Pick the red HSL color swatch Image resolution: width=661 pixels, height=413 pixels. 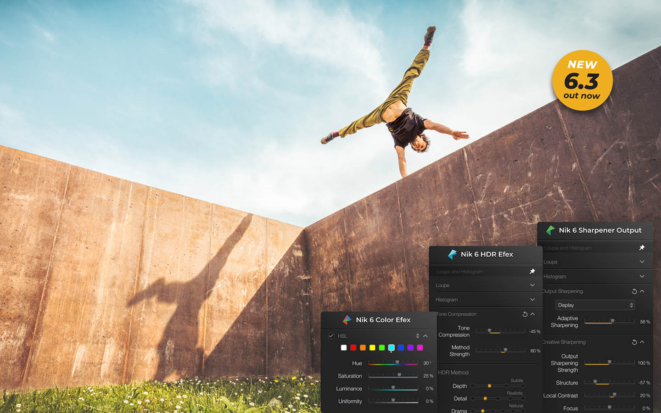point(353,348)
